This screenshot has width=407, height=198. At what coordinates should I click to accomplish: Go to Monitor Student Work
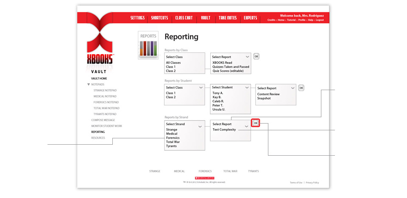[106, 126]
